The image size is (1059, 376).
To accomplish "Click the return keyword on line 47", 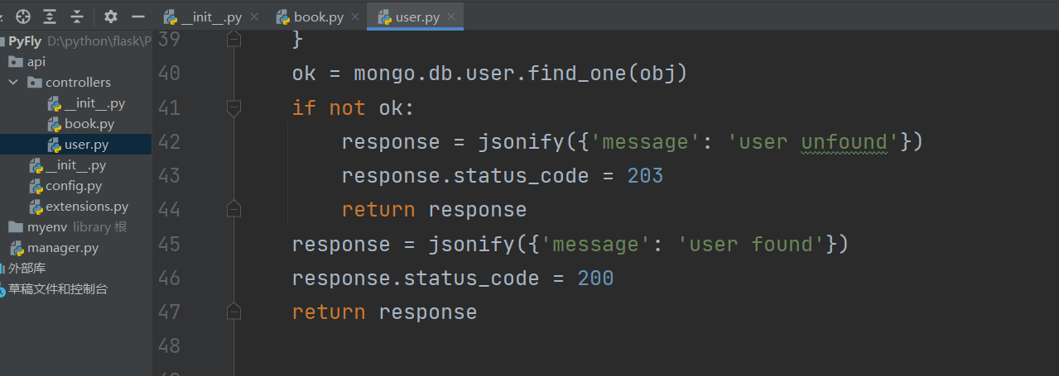I will tap(329, 312).
